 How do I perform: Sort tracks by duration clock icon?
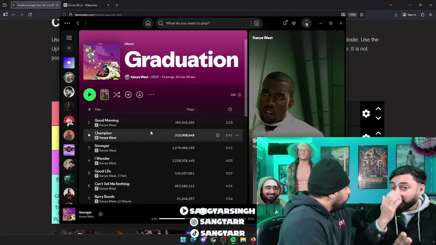[230, 109]
